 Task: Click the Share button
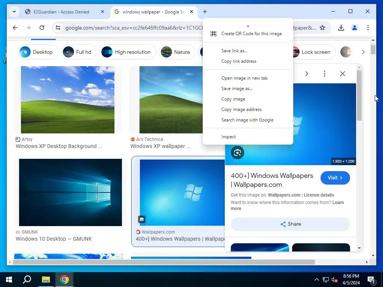(x=290, y=224)
